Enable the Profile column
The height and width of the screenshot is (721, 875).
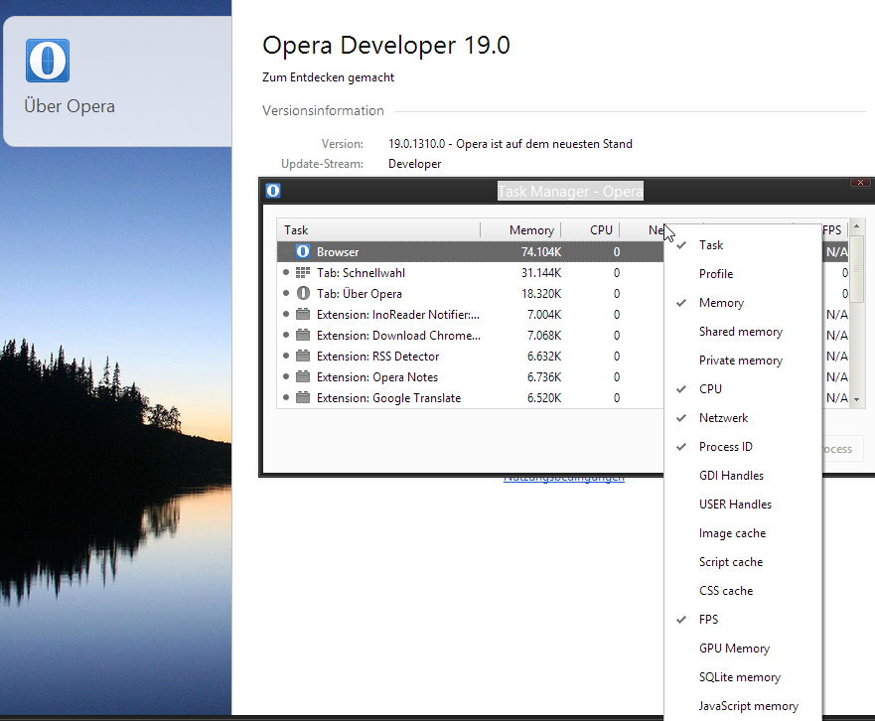click(743, 274)
